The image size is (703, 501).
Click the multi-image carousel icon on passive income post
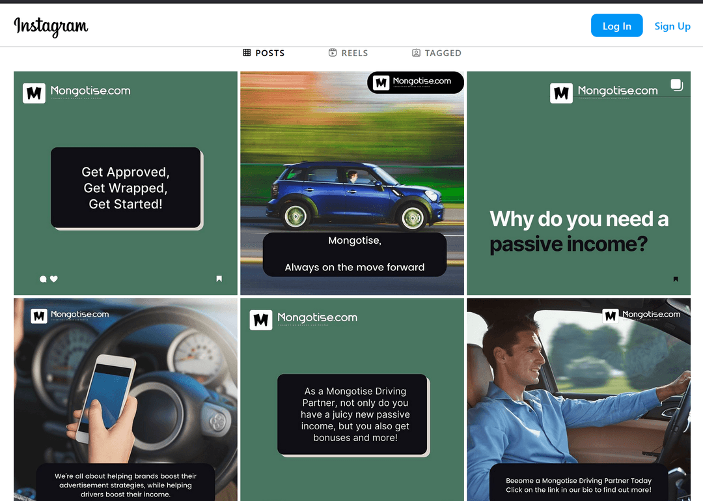tap(676, 85)
